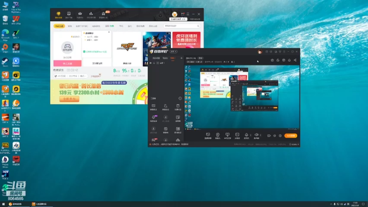Open Microsoft Edge desktop shortcut

coord(5,34)
